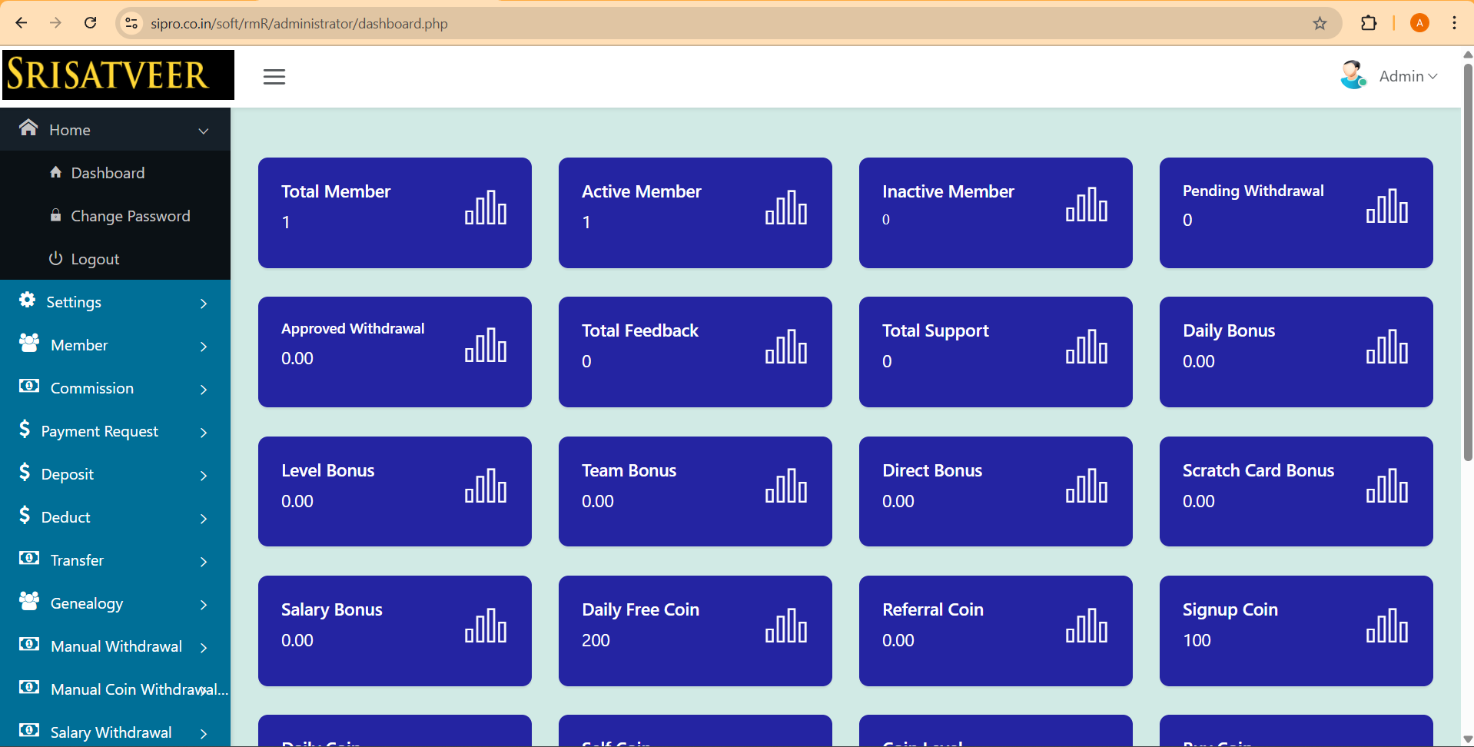Expand the Genealogy sidebar menu
This screenshot has height=747, width=1474.
(115, 603)
